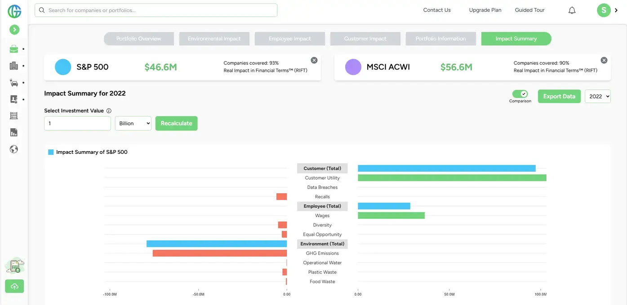
Task: Select the Impact Summary tab
Action: point(516,39)
